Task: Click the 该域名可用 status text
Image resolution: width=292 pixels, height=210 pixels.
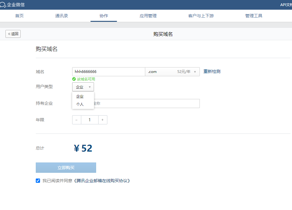Action: [86, 79]
